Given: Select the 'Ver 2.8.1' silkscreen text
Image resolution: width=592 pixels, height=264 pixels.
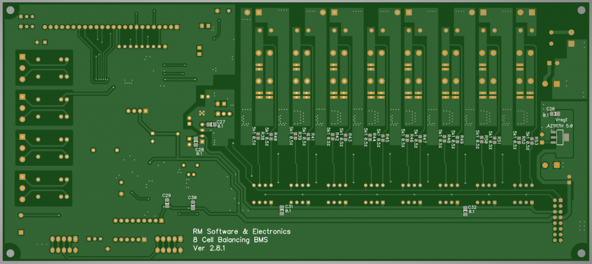Looking at the screenshot, I should (209, 248).
